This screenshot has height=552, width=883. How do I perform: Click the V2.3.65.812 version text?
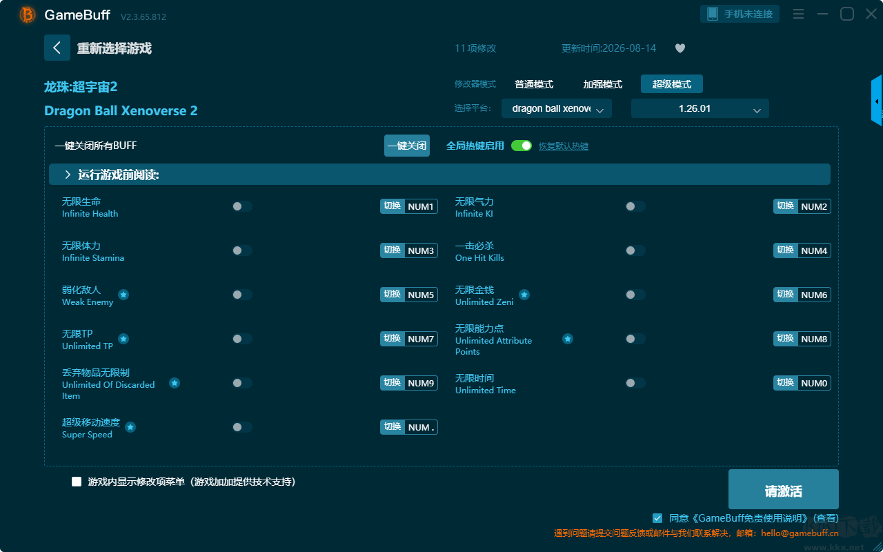click(143, 16)
